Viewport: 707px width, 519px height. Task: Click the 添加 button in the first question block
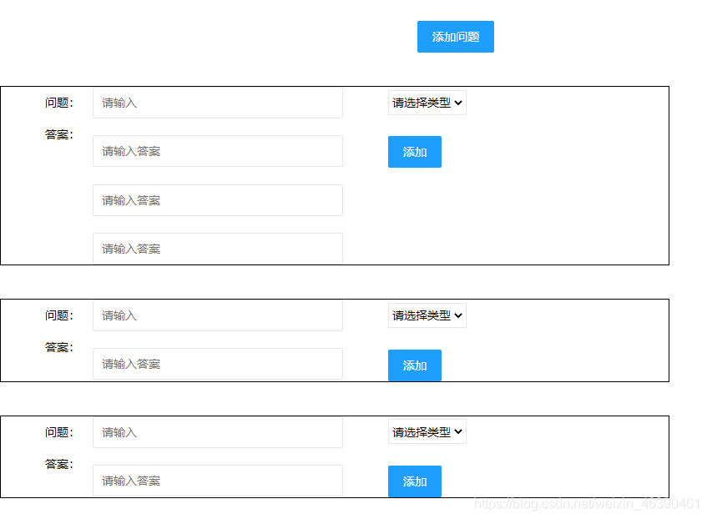click(414, 151)
